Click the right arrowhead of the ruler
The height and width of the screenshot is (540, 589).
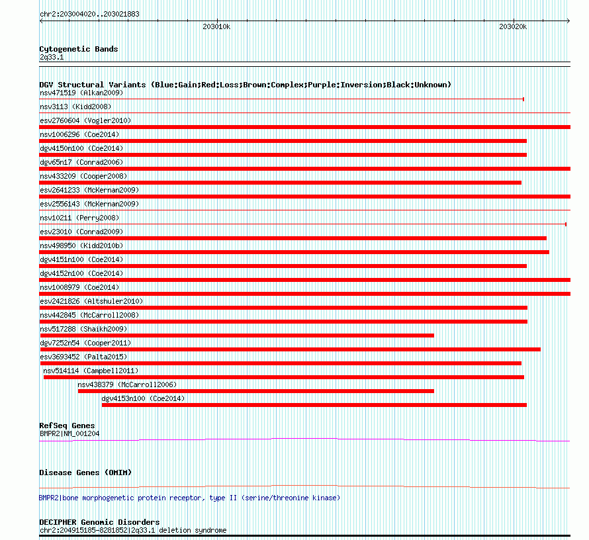pyautogui.click(x=568, y=21)
